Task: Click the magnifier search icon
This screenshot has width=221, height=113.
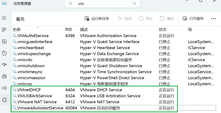Action: tap(71, 3)
